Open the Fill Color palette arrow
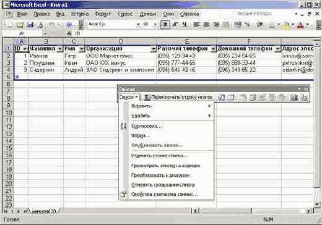322x225 pixels. pos(293,25)
